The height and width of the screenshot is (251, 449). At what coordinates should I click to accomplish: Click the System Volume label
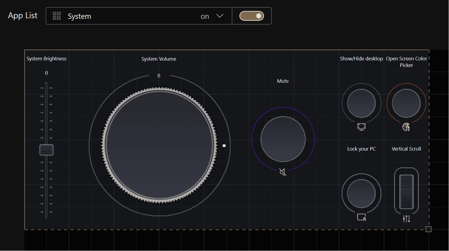[x=159, y=59]
